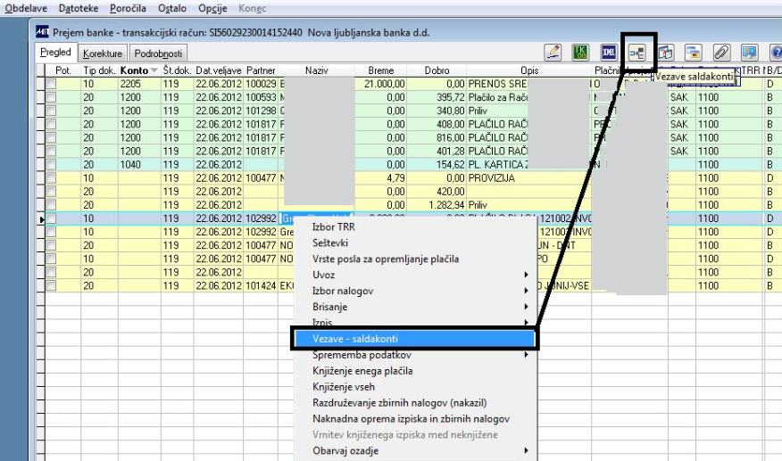Click the Konto column sort arrow
This screenshot has width=782, height=461.
(154, 70)
